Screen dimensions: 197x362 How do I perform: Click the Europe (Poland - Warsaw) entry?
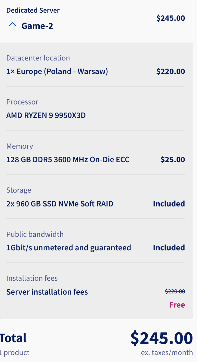(x=57, y=72)
